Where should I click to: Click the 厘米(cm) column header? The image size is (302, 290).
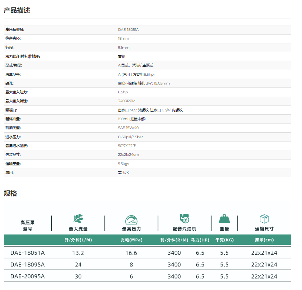264,240
